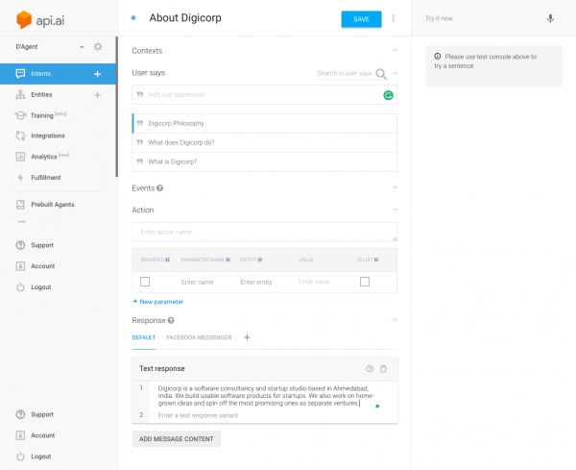This screenshot has width=576, height=470.
Task: Click the Training graduation cap icon
Action: tap(20, 115)
